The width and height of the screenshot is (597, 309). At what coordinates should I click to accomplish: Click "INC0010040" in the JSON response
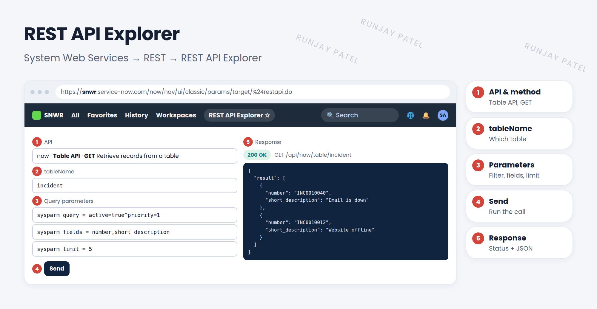click(x=311, y=193)
